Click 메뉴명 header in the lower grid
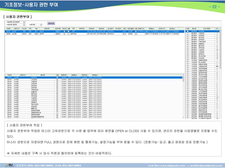 pyautogui.click(x=43, y=75)
